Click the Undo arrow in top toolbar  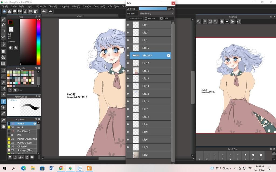click(x=44, y=11)
